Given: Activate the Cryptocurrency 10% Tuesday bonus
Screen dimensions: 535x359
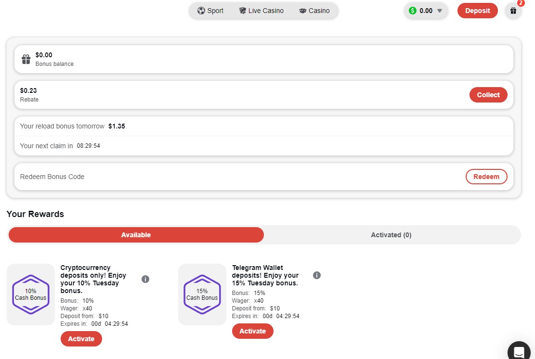Looking at the screenshot, I should (x=81, y=339).
